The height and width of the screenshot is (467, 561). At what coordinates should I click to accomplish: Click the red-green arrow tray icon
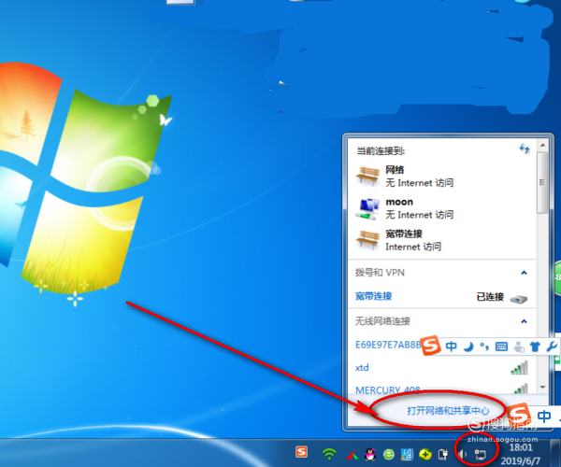coord(352,455)
